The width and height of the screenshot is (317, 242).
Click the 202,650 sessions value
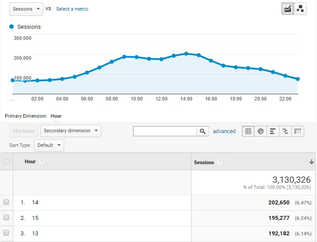click(279, 202)
